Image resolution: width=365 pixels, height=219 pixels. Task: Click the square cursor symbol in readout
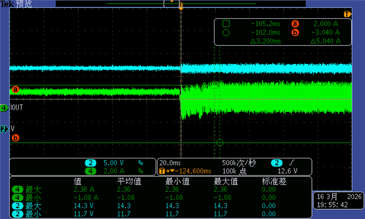226,23
